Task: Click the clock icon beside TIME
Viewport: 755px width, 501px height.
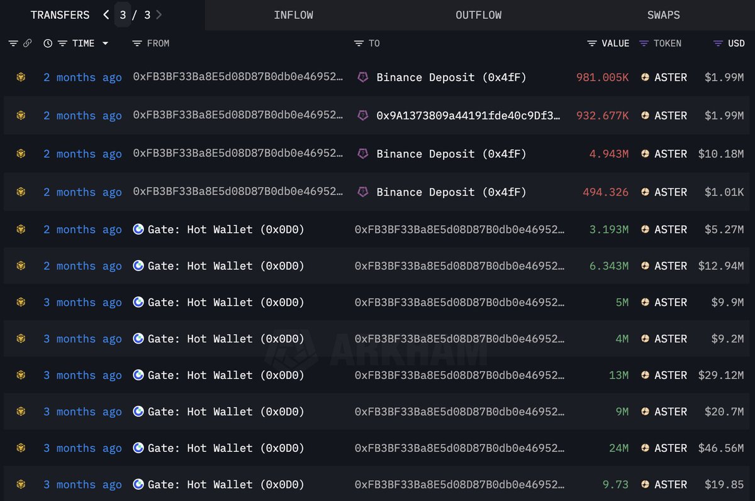Action: click(48, 43)
